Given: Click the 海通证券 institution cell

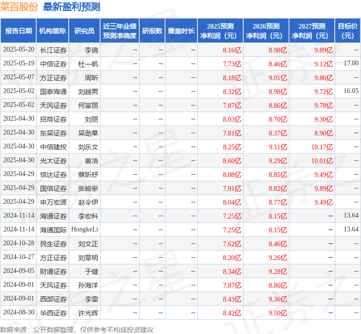Looking at the screenshot, I should 53,216.
